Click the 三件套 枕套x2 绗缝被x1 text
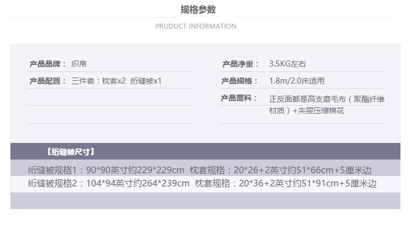412x226 pixels. pos(116,81)
